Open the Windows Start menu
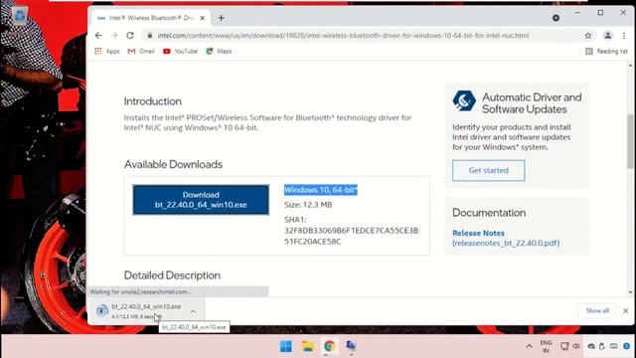 [x=286, y=346]
